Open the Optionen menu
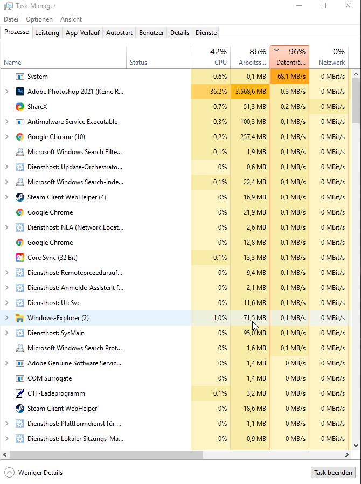 [x=39, y=19]
